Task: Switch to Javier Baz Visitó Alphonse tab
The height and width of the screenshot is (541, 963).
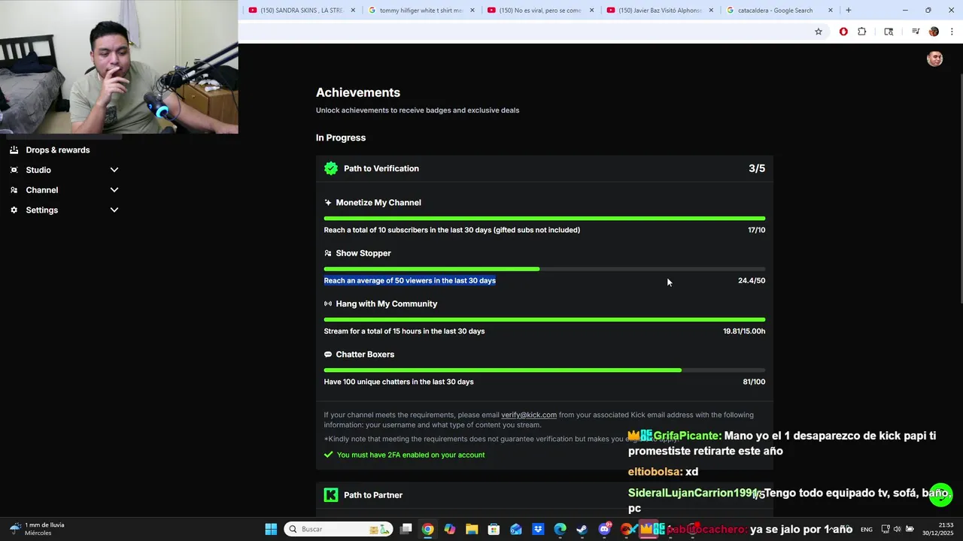Action: pyautogui.click(x=660, y=11)
